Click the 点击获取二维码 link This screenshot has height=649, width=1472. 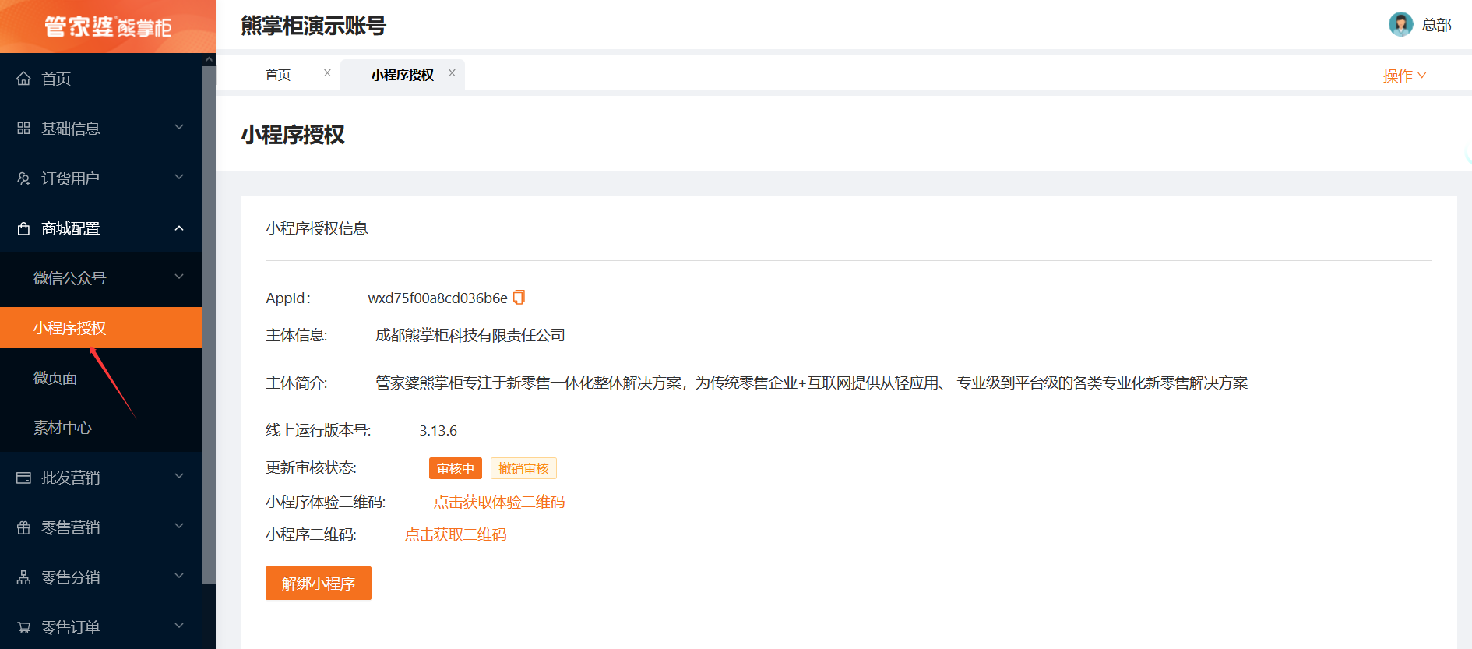pos(456,534)
